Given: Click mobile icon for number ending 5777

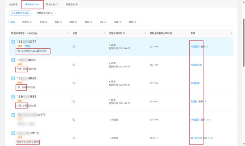Looking at the screenshot, I should tap(13, 42).
